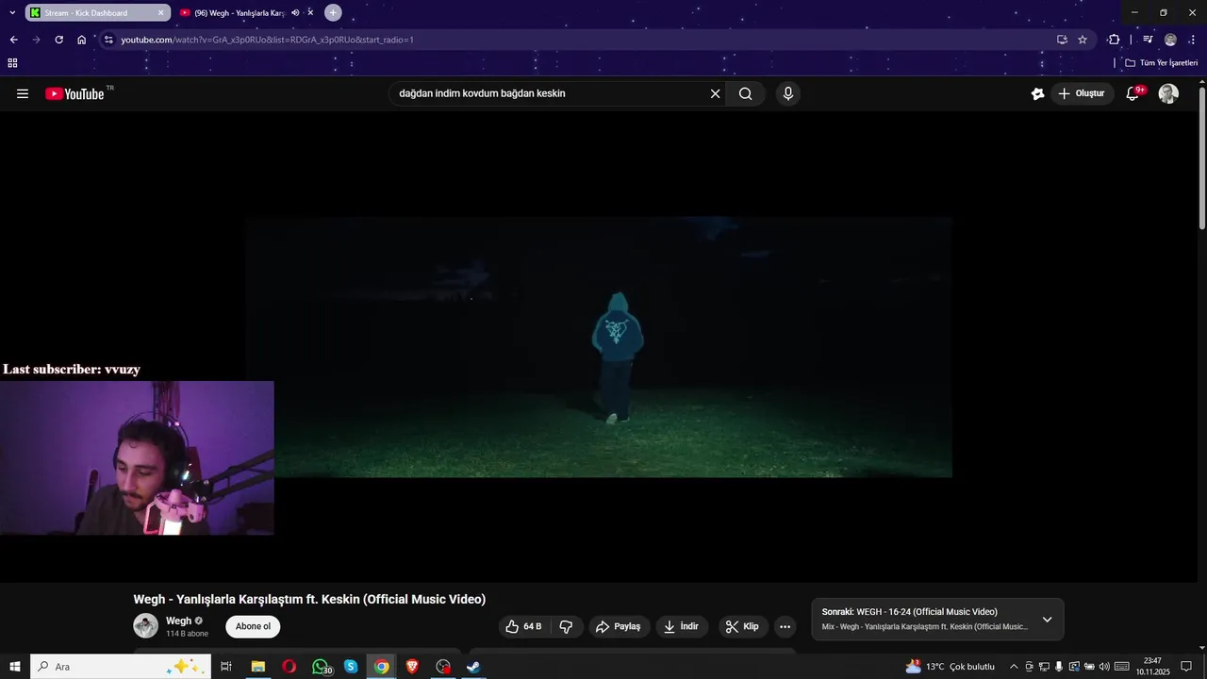Go to YouTube home via logo
The width and height of the screenshot is (1207, 679).
[x=74, y=93]
